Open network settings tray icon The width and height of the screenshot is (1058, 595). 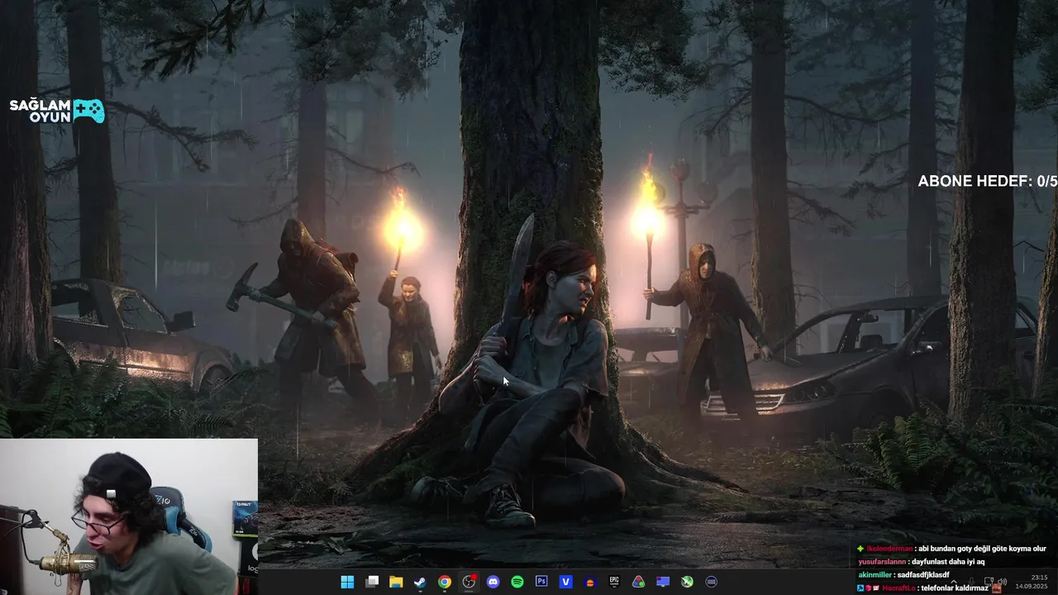[x=989, y=582]
